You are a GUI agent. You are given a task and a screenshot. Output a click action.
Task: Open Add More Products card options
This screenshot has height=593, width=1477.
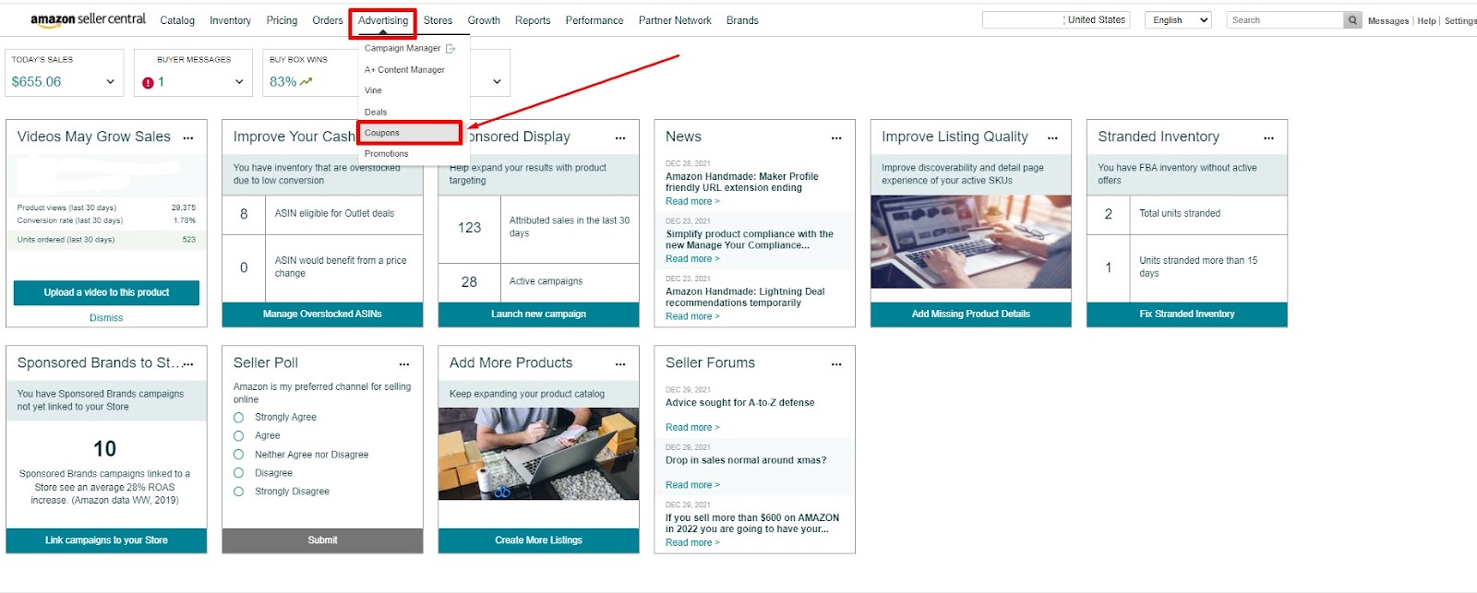click(x=620, y=364)
